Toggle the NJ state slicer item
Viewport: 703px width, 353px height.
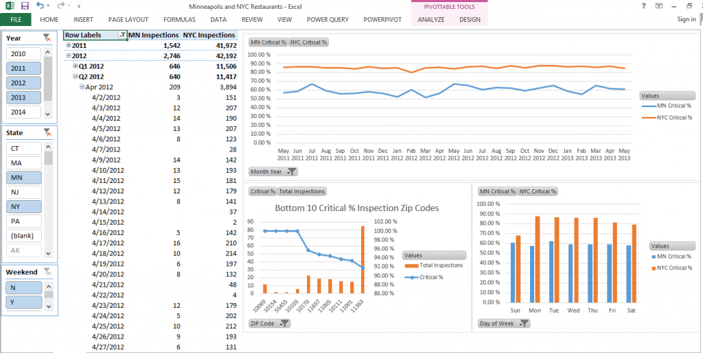pyautogui.click(x=24, y=192)
